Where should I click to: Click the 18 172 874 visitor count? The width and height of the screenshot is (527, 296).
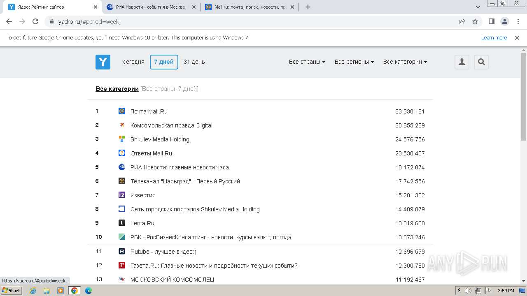(x=410, y=167)
